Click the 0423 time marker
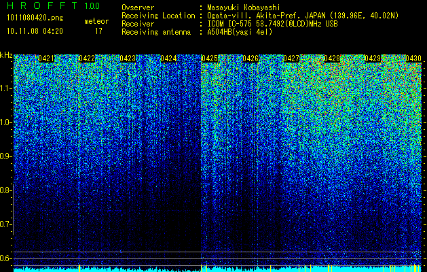The height and width of the screenshot is (272, 427). coord(128,58)
